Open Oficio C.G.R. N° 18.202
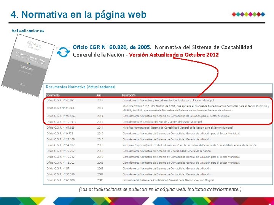The width and height of the screenshot is (274, 205). click(61, 162)
